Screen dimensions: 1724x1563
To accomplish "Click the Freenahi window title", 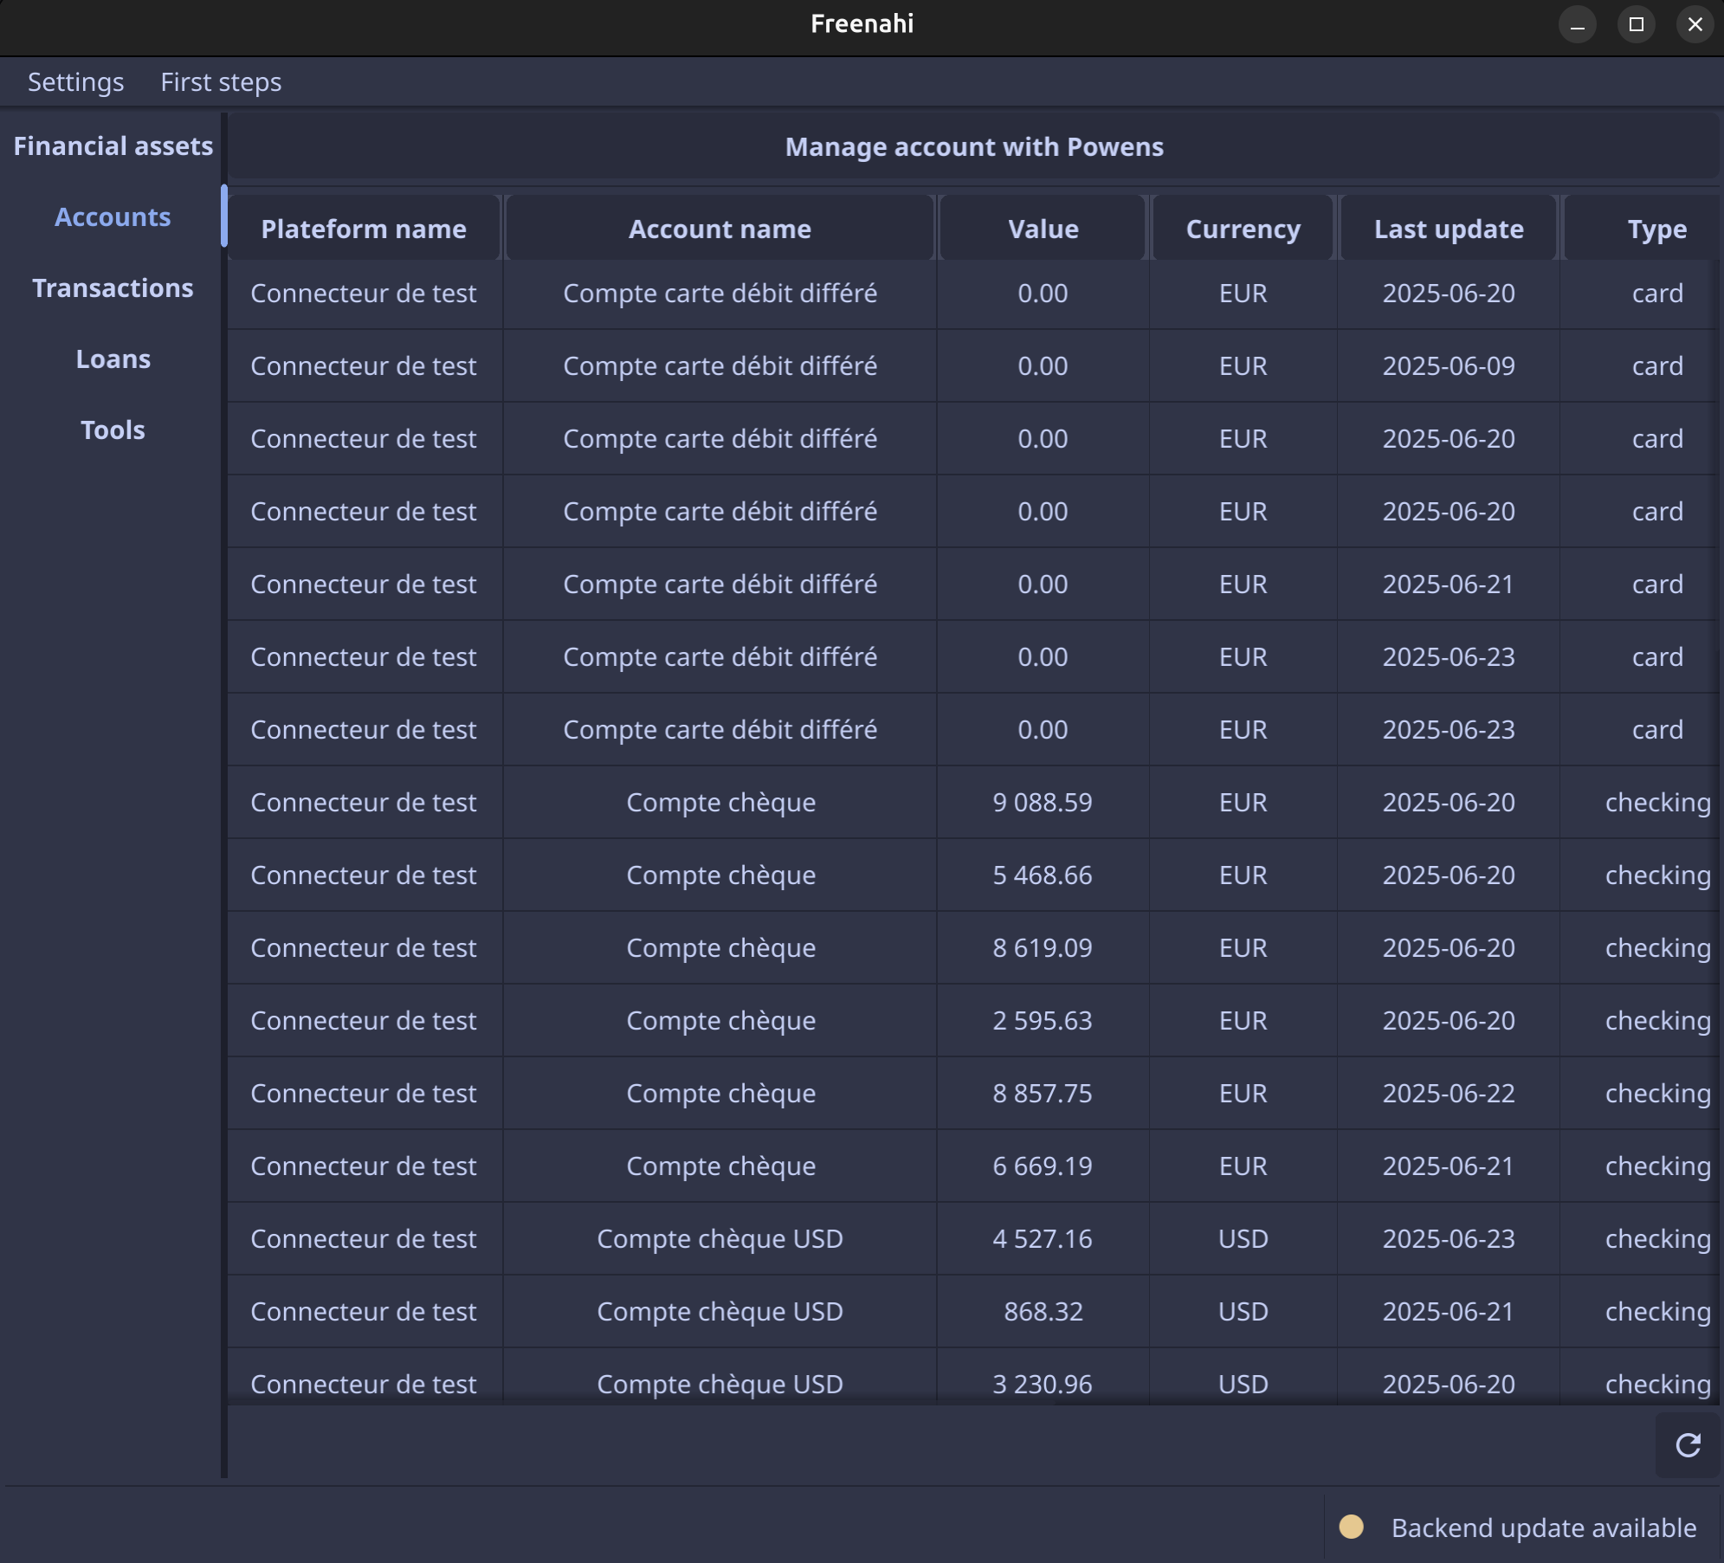I will 862,23.
